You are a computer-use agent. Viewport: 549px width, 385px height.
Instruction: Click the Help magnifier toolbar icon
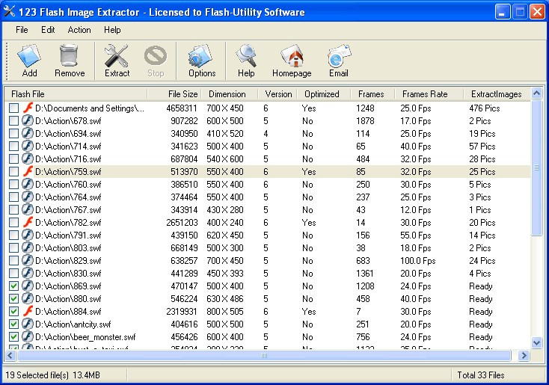(x=246, y=55)
